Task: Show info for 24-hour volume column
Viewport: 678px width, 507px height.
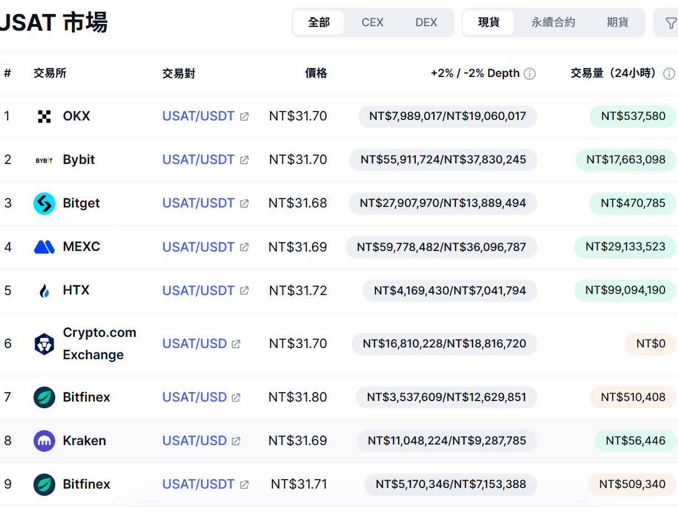Action: point(669,74)
